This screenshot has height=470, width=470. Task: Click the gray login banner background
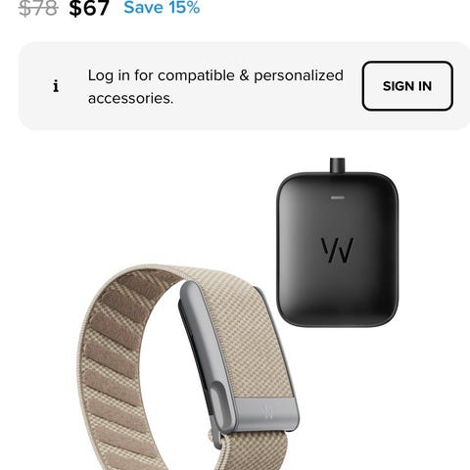coord(244,86)
